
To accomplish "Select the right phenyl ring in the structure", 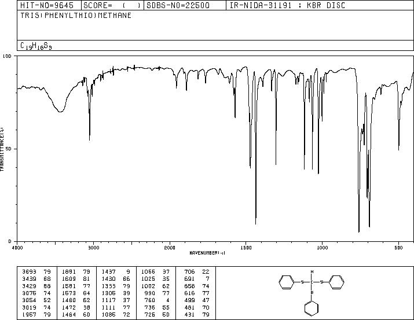I will coord(337,282).
